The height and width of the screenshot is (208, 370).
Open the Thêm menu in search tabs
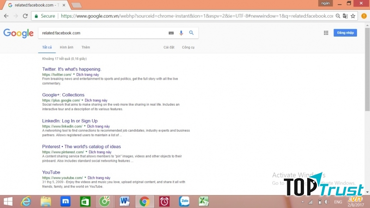pyautogui.click(x=86, y=47)
